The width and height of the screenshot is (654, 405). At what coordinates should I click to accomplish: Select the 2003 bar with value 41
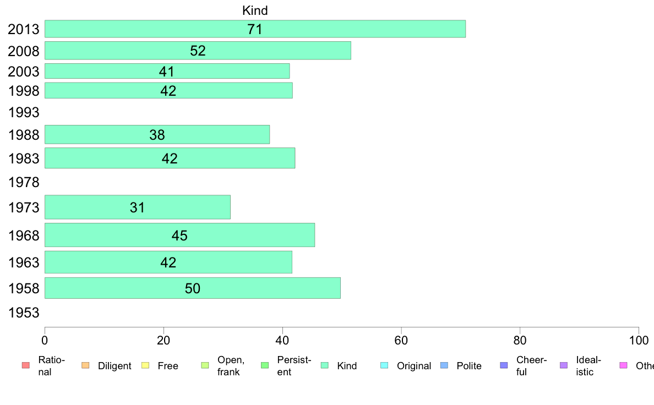click(167, 71)
